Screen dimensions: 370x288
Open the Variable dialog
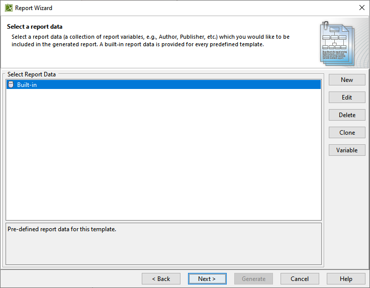(347, 150)
